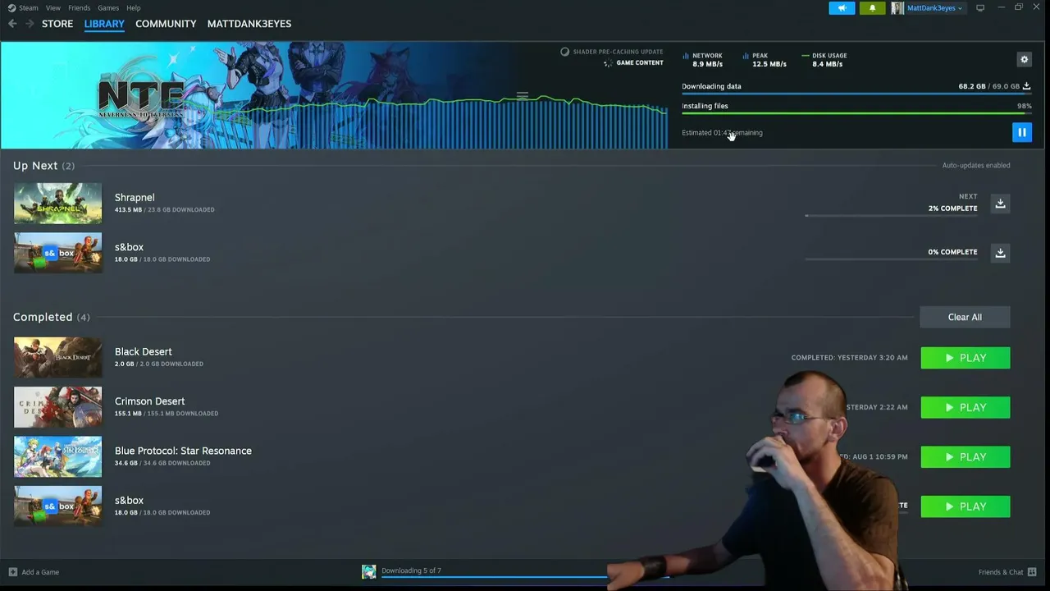1050x591 pixels.
Task: Clear all completed downloads
Action: [965, 317]
